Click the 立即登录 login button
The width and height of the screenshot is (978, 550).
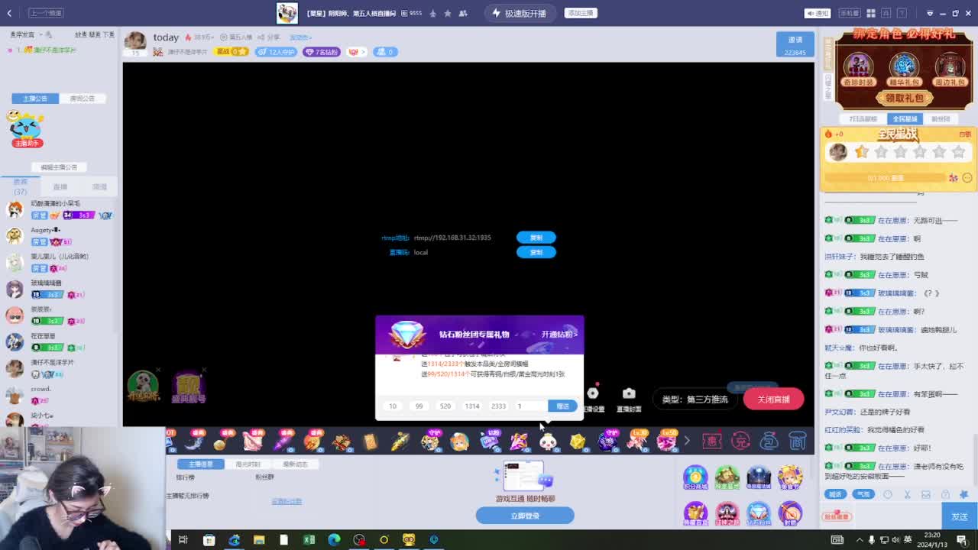tap(525, 516)
